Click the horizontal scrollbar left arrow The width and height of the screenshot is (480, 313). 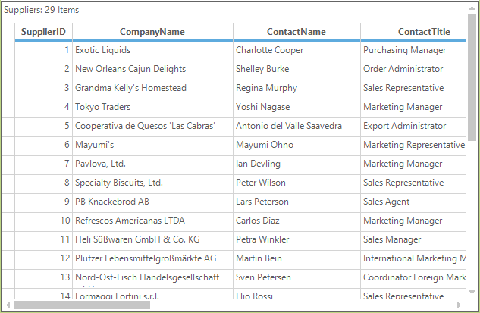[8, 305]
